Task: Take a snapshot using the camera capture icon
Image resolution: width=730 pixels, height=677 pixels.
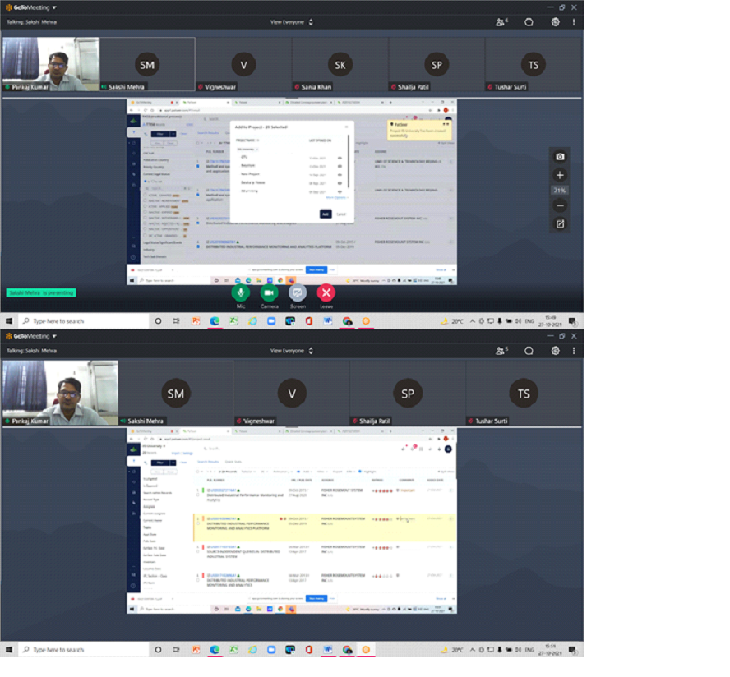Action: point(560,157)
